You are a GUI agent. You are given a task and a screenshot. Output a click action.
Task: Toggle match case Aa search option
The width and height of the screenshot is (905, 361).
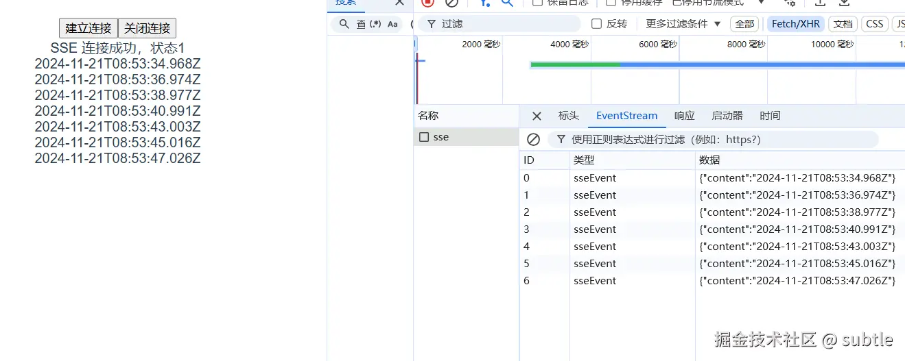pos(392,24)
